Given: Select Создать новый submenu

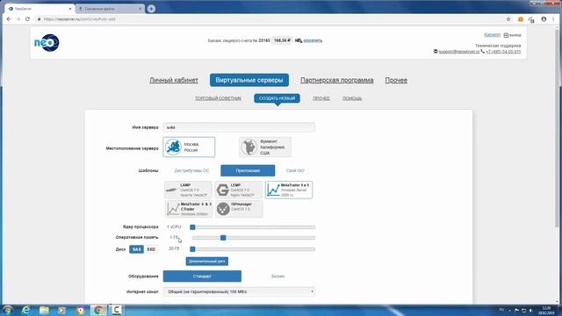Looking at the screenshot, I should tap(277, 98).
